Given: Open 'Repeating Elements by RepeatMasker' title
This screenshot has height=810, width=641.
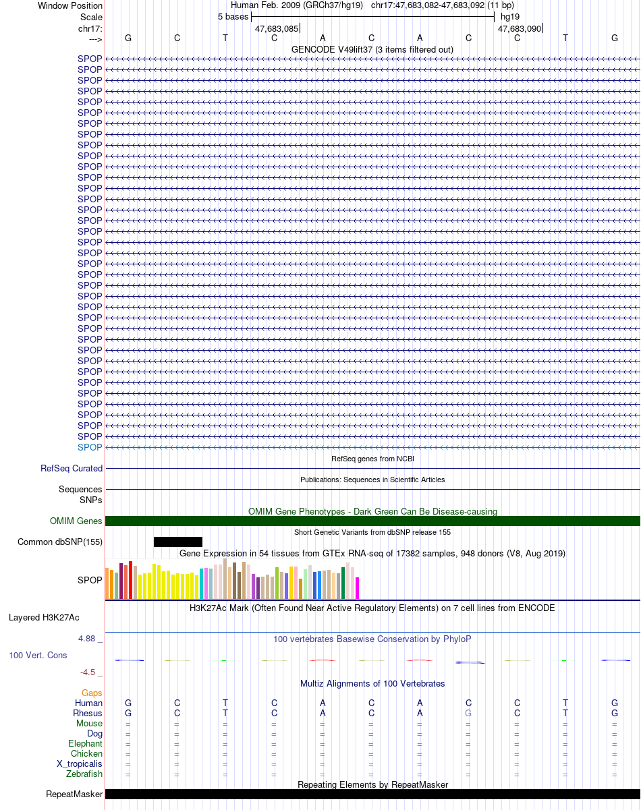Looking at the screenshot, I should [x=372, y=784].
